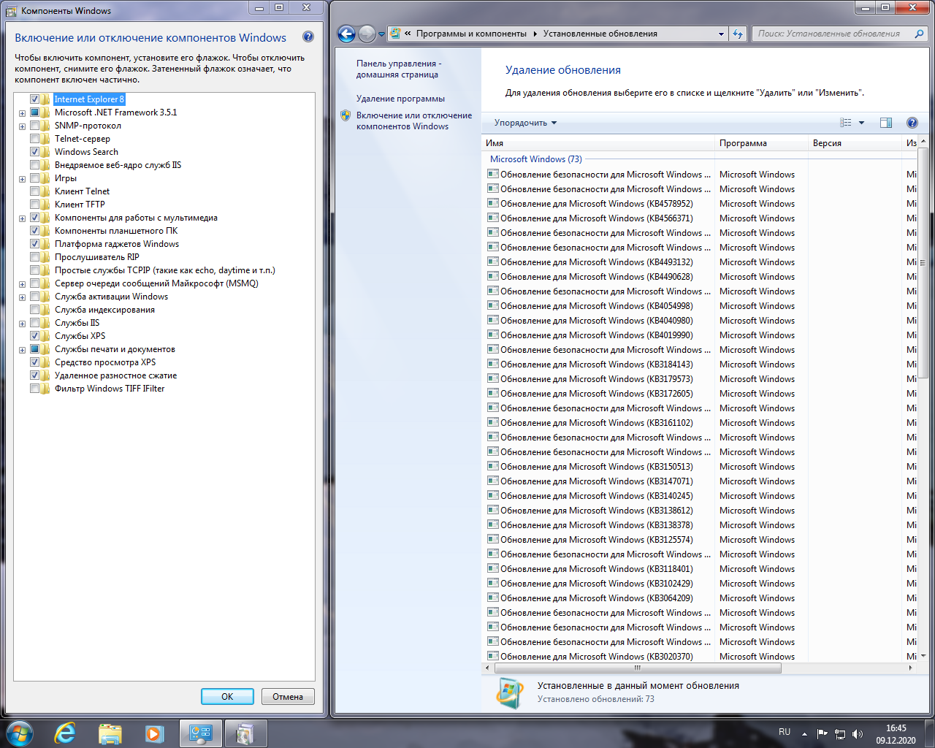
Task: Click the folder icon next to Windows Search
Action: (x=46, y=152)
